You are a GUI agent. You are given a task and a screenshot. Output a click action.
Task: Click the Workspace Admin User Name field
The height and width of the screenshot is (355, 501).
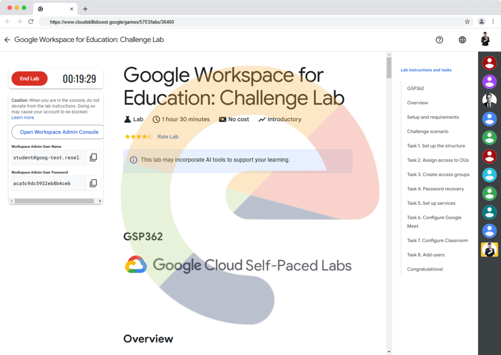pyautogui.click(x=48, y=157)
